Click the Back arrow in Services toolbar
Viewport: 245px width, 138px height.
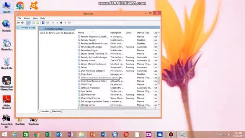pos(18,23)
